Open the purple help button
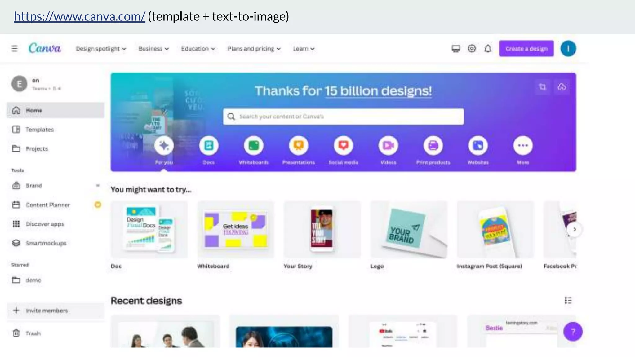The height and width of the screenshot is (357, 635). point(573,332)
